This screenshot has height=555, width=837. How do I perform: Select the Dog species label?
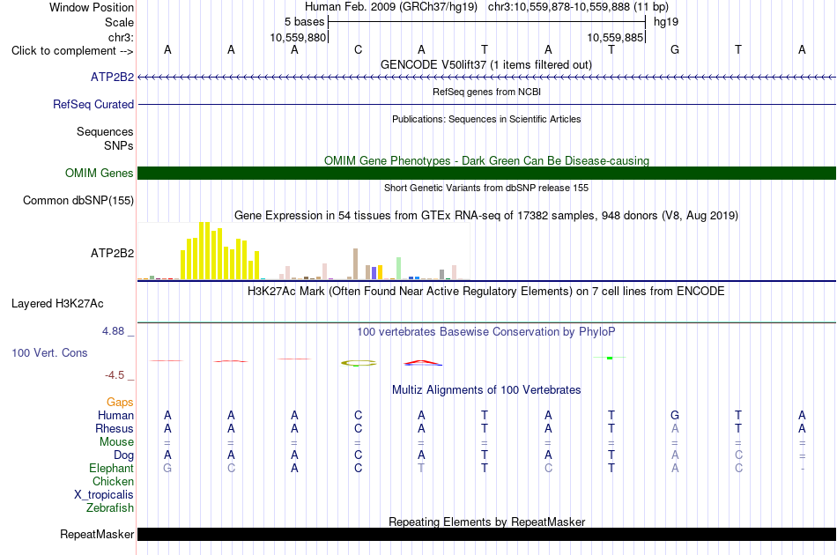(124, 455)
